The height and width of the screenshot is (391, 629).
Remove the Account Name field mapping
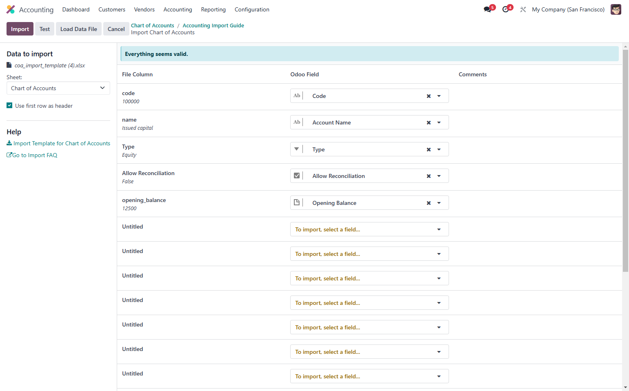point(429,122)
